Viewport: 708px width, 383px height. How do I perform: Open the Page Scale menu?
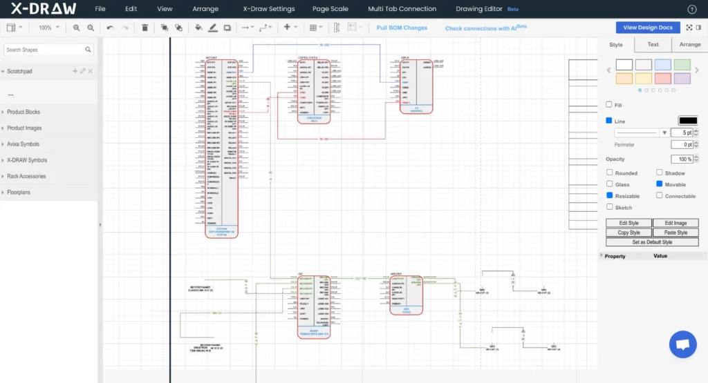click(x=330, y=8)
